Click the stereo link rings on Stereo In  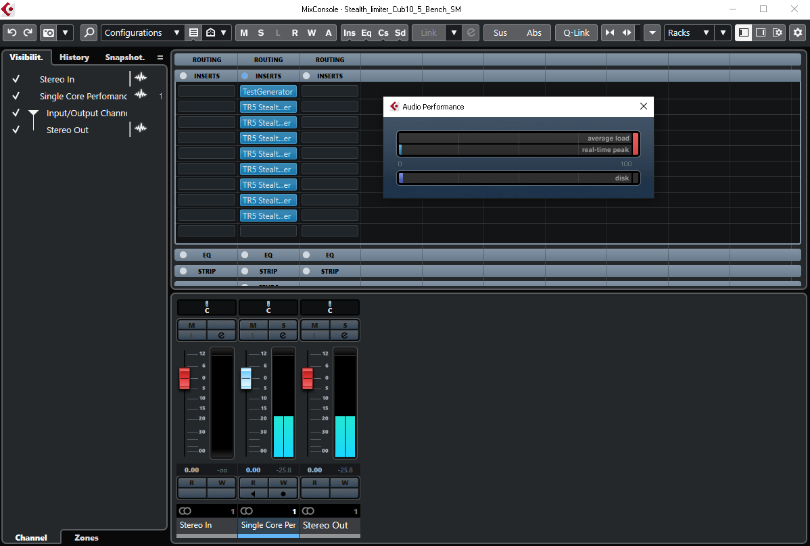pos(185,511)
